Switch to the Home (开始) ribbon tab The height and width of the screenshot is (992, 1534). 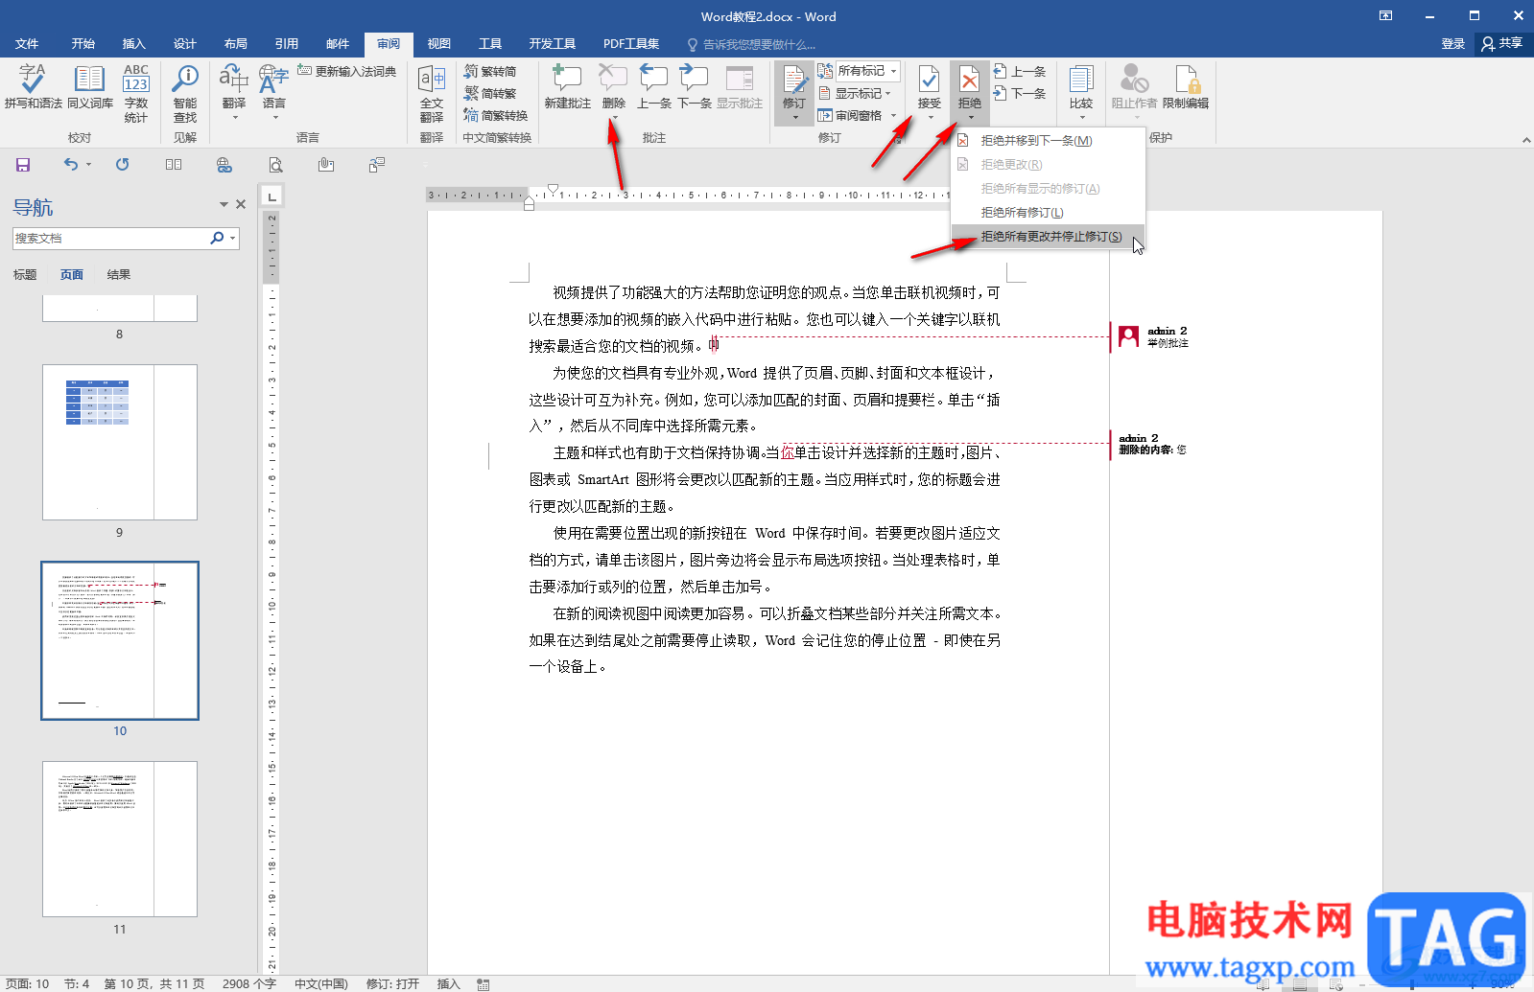83,44
